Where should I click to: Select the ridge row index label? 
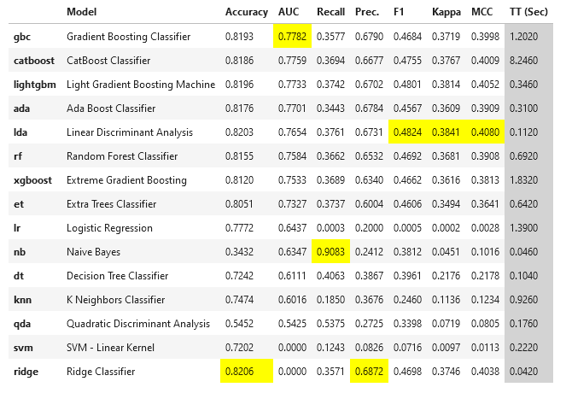26,372
